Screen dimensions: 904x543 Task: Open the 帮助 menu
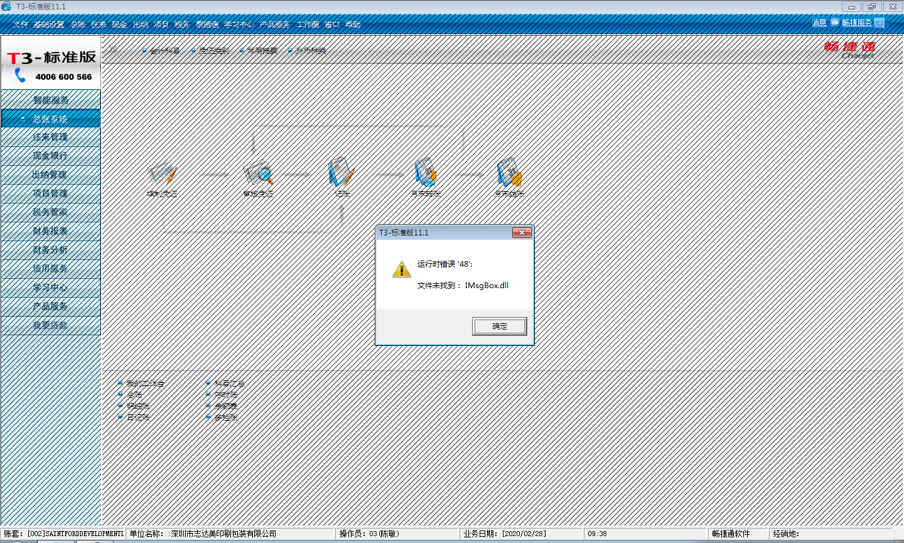click(353, 24)
